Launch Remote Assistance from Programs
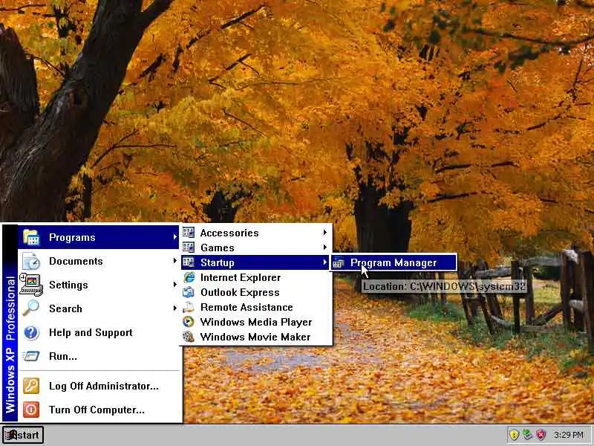 (x=255, y=307)
